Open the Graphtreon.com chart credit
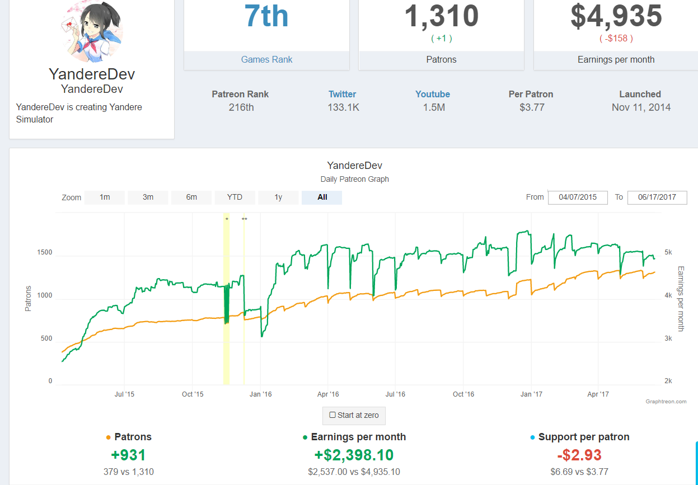The width and height of the screenshot is (698, 485). (x=666, y=402)
